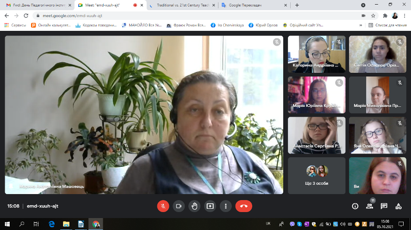The image size is (411, 230).
Task: Select Яна Олександрівна video tile
Action: (x=378, y=135)
